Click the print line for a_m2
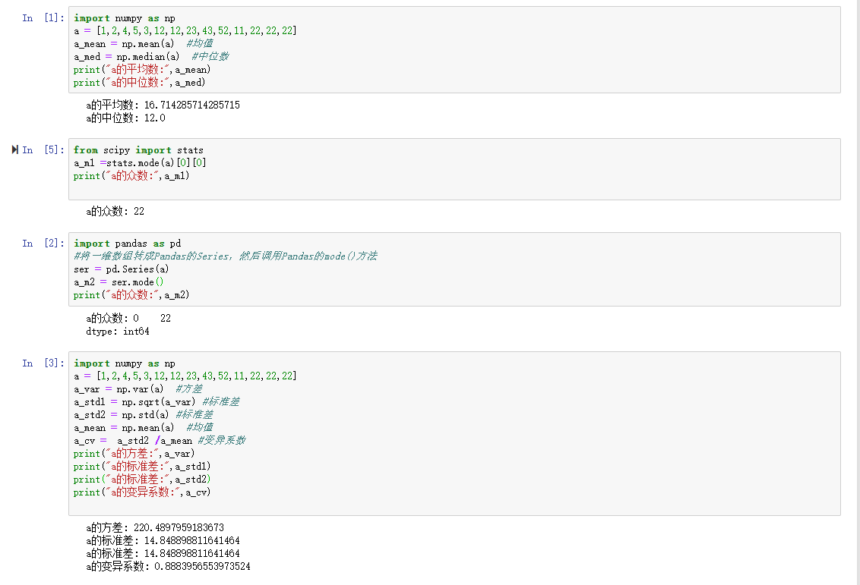Screen dimensions: 860x585 tap(131, 294)
